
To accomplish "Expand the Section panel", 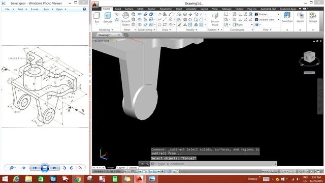I will (x=214, y=30).
